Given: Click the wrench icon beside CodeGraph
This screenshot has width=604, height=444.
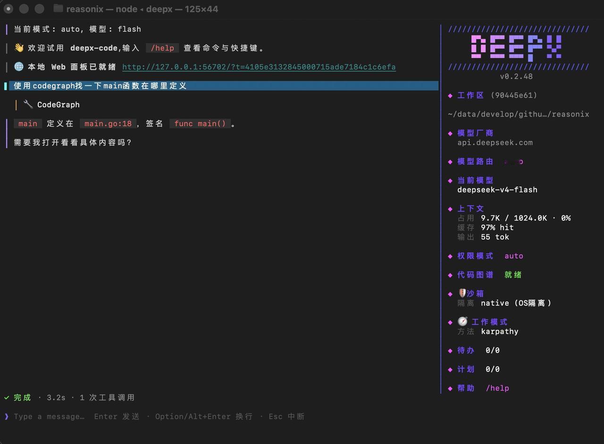Looking at the screenshot, I should (x=28, y=104).
